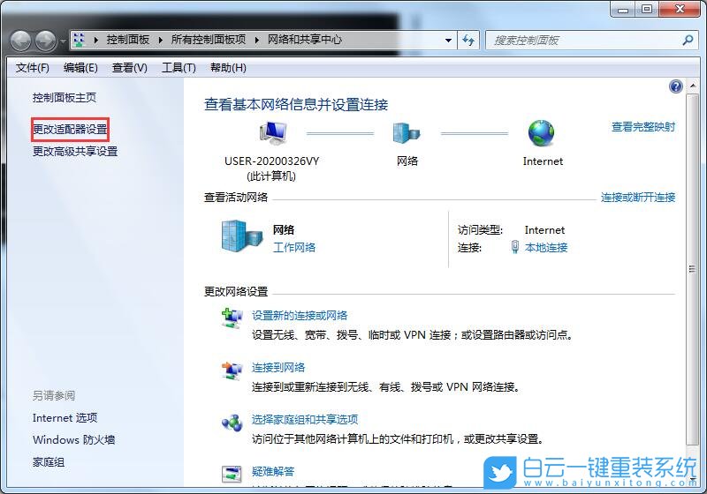Open 控制面板主页 in the sidebar
The height and width of the screenshot is (494, 707).
point(65,98)
